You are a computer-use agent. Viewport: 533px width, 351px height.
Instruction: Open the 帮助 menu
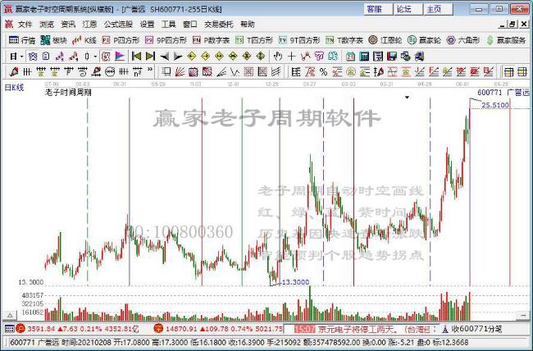[x=247, y=25]
